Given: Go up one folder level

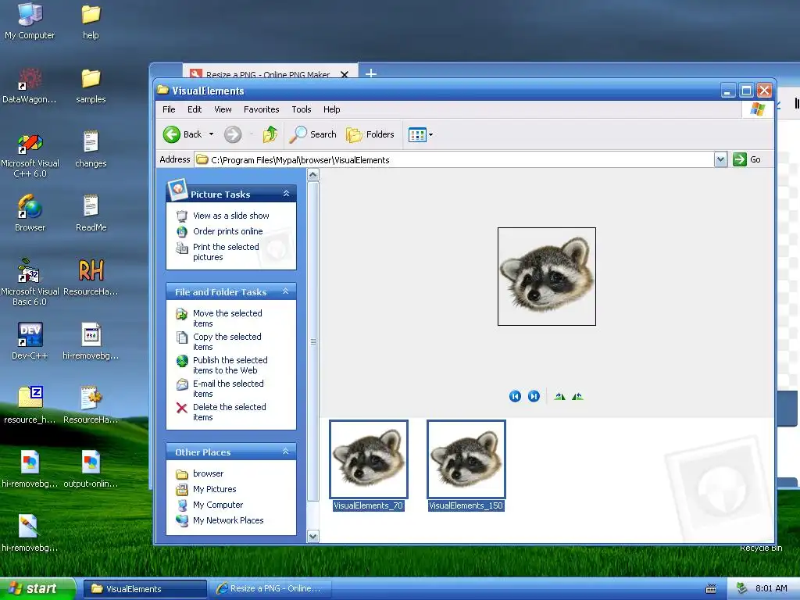Looking at the screenshot, I should click(270, 134).
